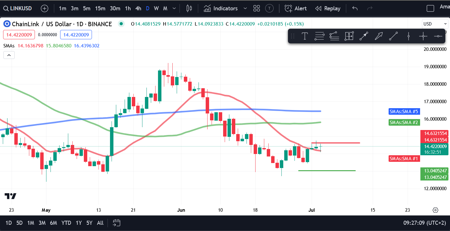Open the layout setup square icon
450x231 pixels.
click(430, 8)
